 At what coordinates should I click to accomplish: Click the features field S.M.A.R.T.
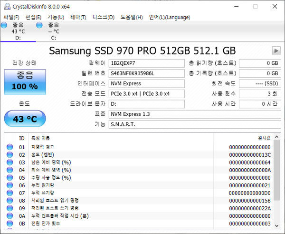tap(195, 124)
